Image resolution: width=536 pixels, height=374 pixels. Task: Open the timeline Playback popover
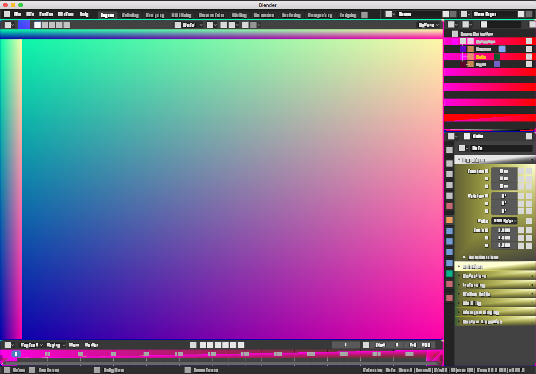click(31, 345)
